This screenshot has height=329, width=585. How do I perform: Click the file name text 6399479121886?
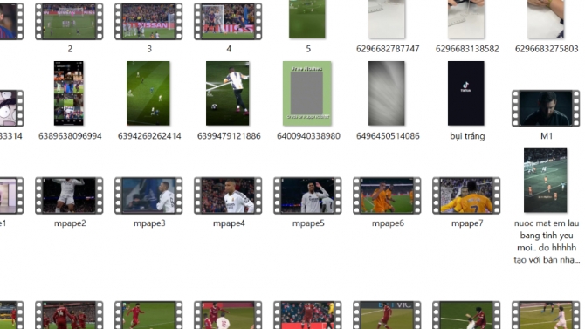229,136
